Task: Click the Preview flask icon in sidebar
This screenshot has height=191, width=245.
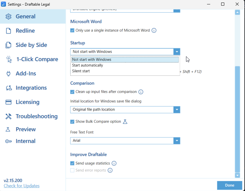Action: [x=8, y=129]
